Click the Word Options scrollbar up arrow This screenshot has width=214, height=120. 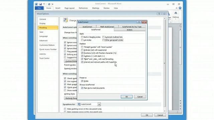click(x=165, y=18)
